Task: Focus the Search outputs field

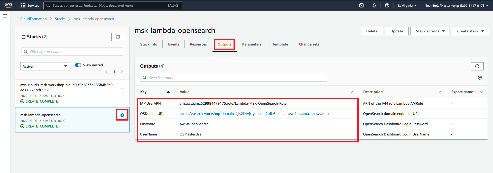Action: coord(233,78)
